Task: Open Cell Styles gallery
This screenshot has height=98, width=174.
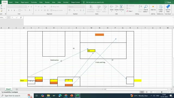Action: click(x=104, y=9)
